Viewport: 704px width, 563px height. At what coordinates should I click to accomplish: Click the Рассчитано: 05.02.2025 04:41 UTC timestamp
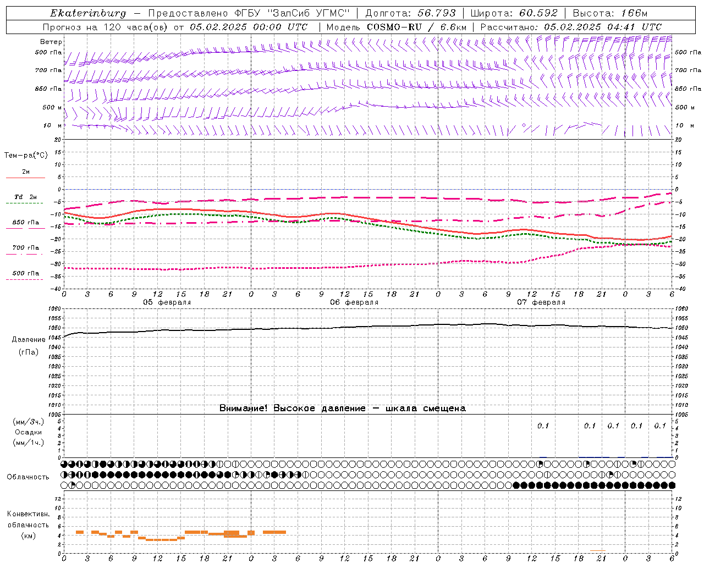point(571,27)
